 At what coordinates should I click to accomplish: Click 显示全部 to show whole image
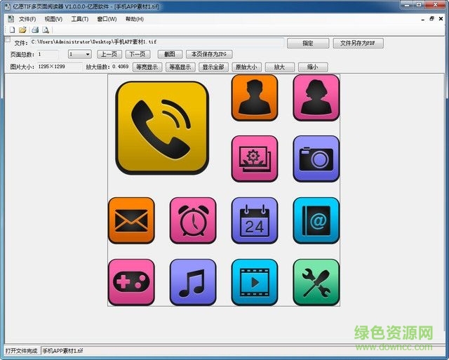pos(213,67)
